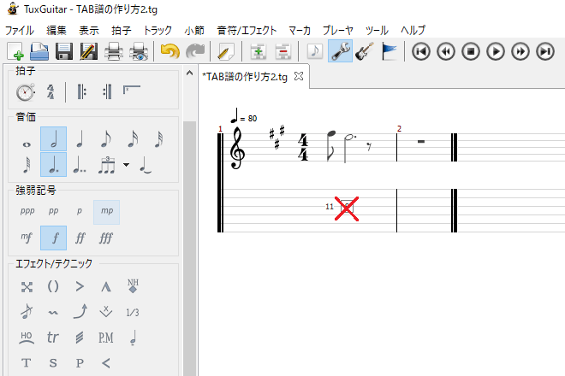The height and width of the screenshot is (376, 565).
Task: Set dynamic to fff
Action: pos(106,238)
